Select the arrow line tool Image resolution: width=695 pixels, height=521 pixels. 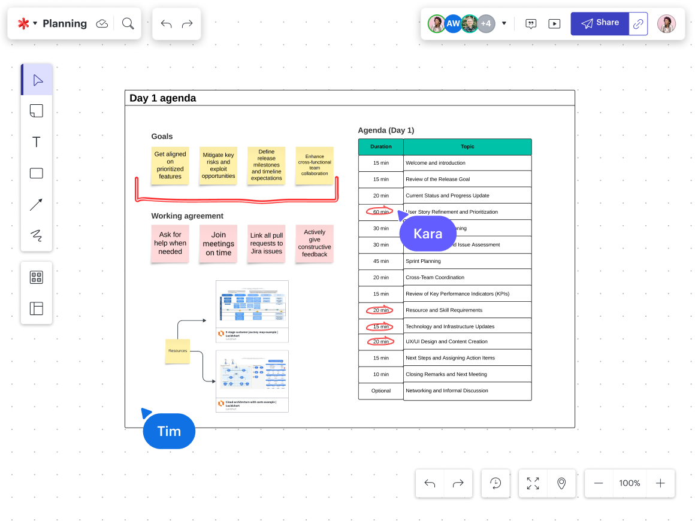[37, 204]
